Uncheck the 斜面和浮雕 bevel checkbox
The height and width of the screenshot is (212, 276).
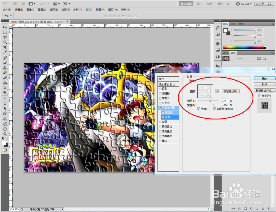[160, 108]
